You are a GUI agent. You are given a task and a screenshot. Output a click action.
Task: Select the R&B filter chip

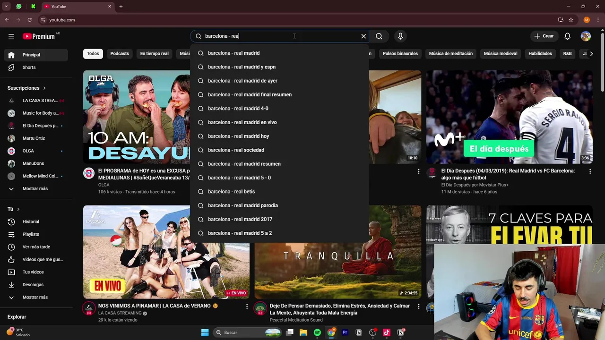pyautogui.click(x=567, y=54)
